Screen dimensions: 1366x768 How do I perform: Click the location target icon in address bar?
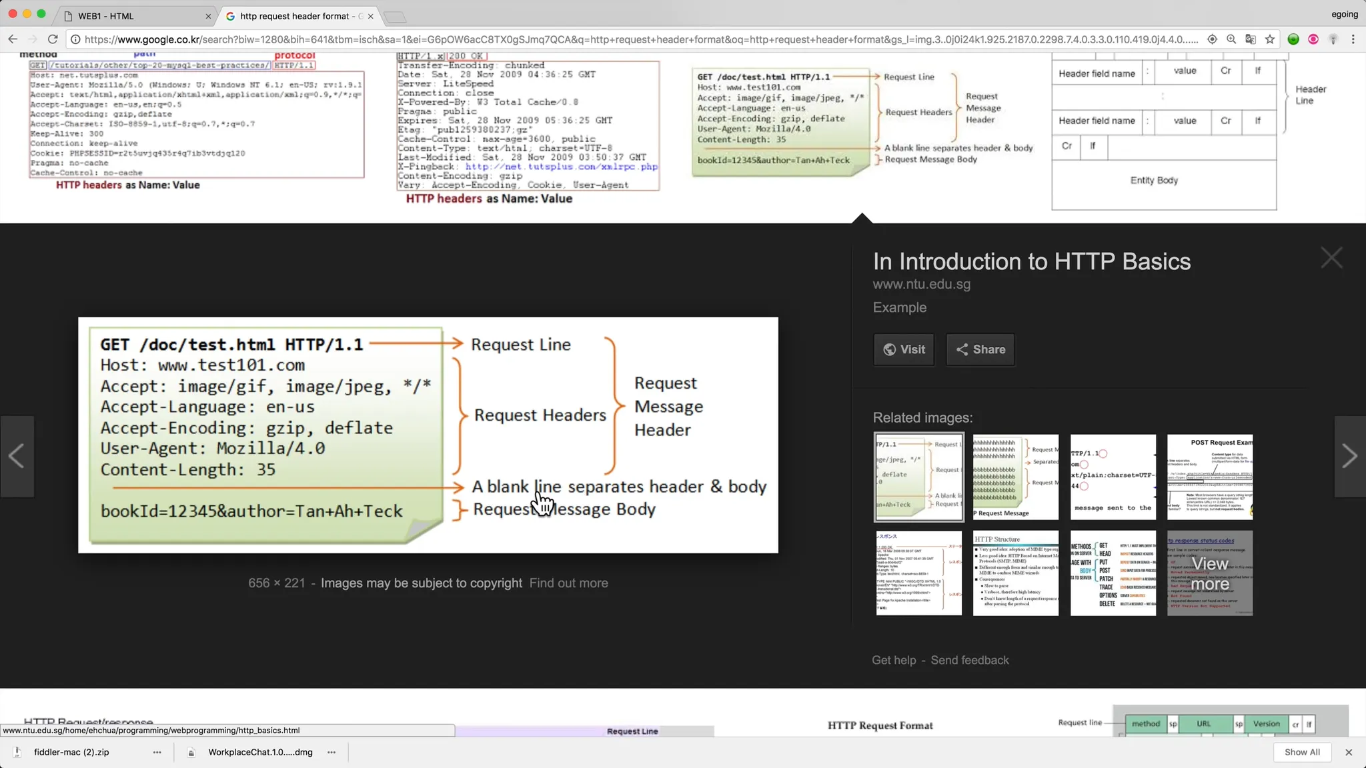[x=1213, y=39]
